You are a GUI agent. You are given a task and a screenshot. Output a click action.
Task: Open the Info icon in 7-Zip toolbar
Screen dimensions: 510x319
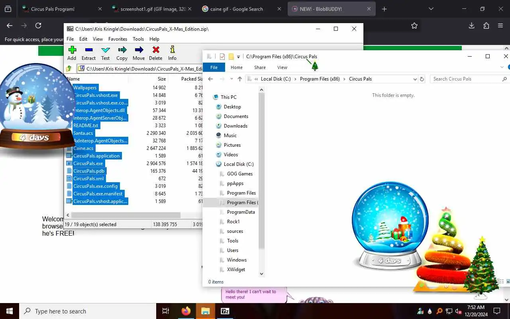[x=172, y=53]
